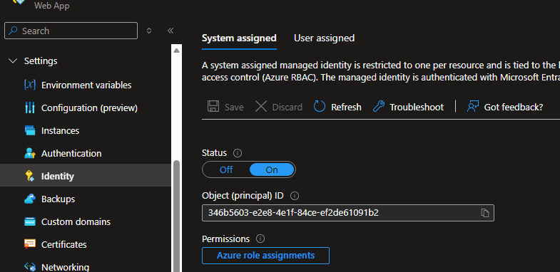Click the Refresh button label
Image resolution: width=560 pixels, height=272 pixels.
point(346,107)
